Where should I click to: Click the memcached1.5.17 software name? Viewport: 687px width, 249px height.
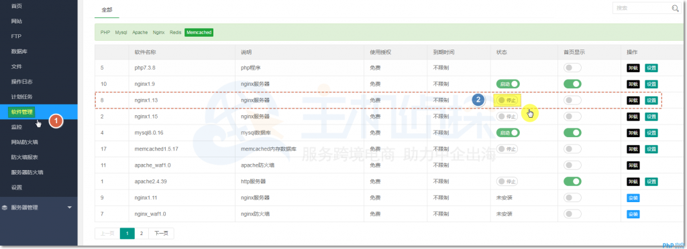coord(156,149)
